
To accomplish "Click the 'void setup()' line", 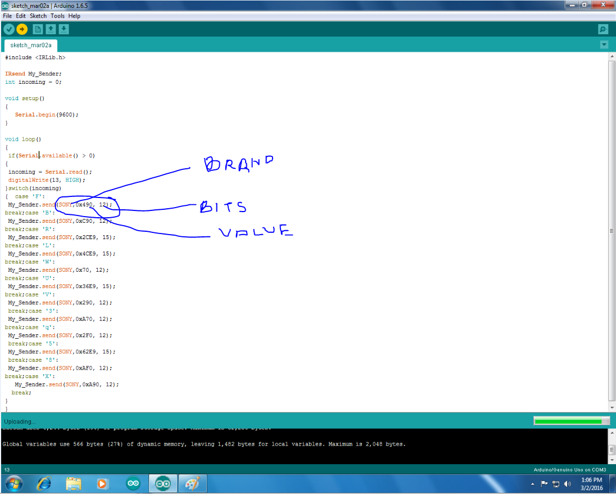I will pyautogui.click(x=25, y=98).
